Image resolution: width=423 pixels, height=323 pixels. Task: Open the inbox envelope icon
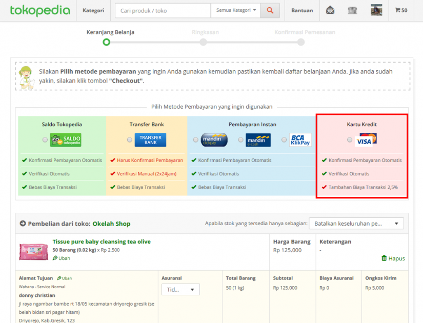(x=330, y=11)
